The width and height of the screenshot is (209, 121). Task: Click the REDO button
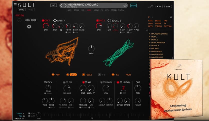point(31,9)
